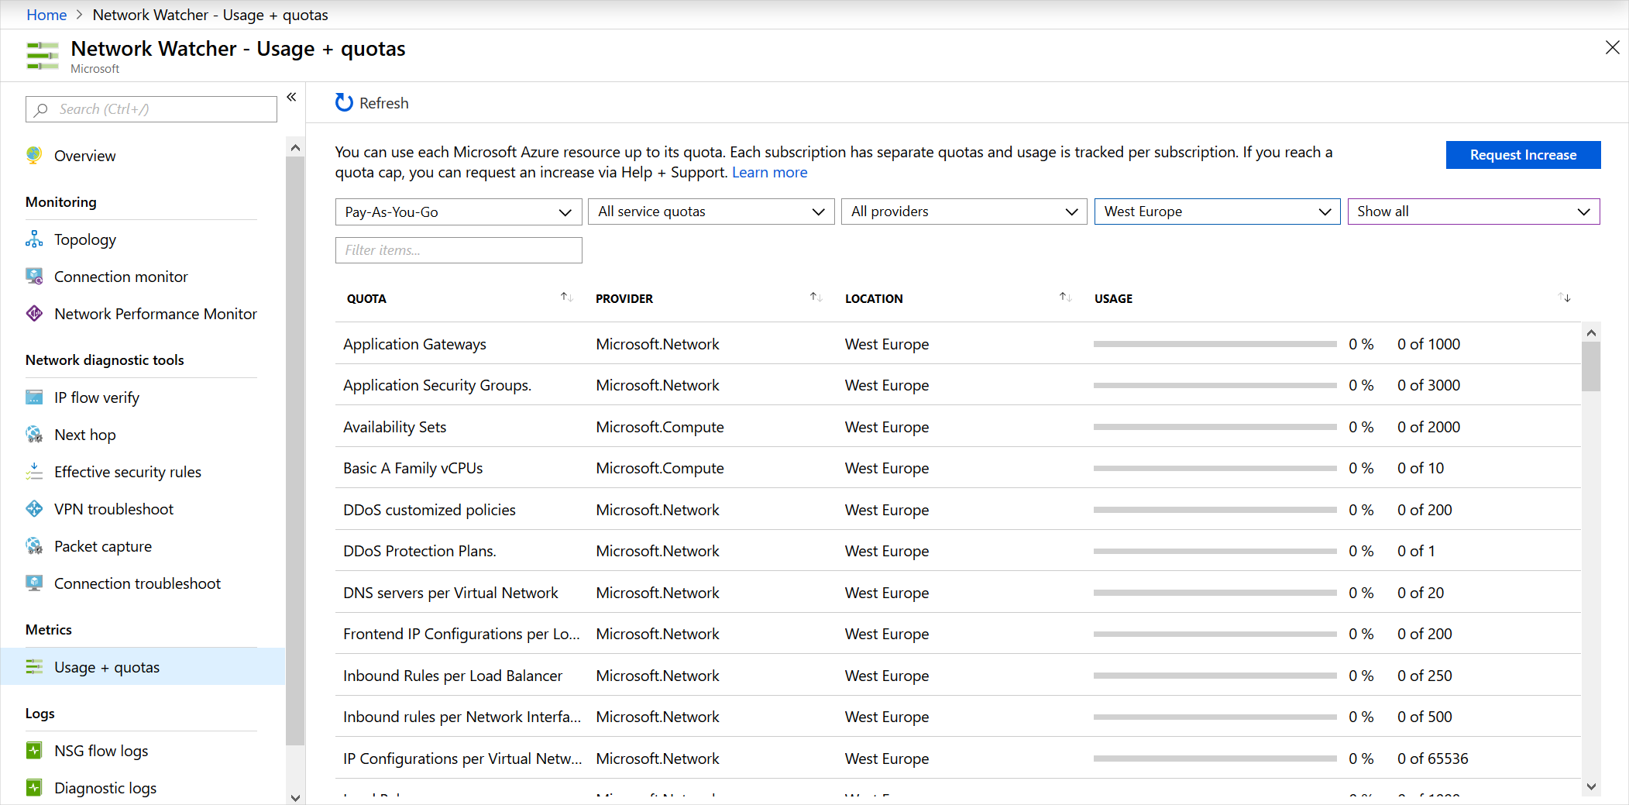Click the Network Watcher header logo icon
This screenshot has width=1629, height=805.
(x=43, y=56)
